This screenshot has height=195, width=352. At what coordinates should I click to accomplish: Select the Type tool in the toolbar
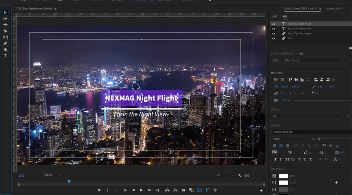point(5,56)
